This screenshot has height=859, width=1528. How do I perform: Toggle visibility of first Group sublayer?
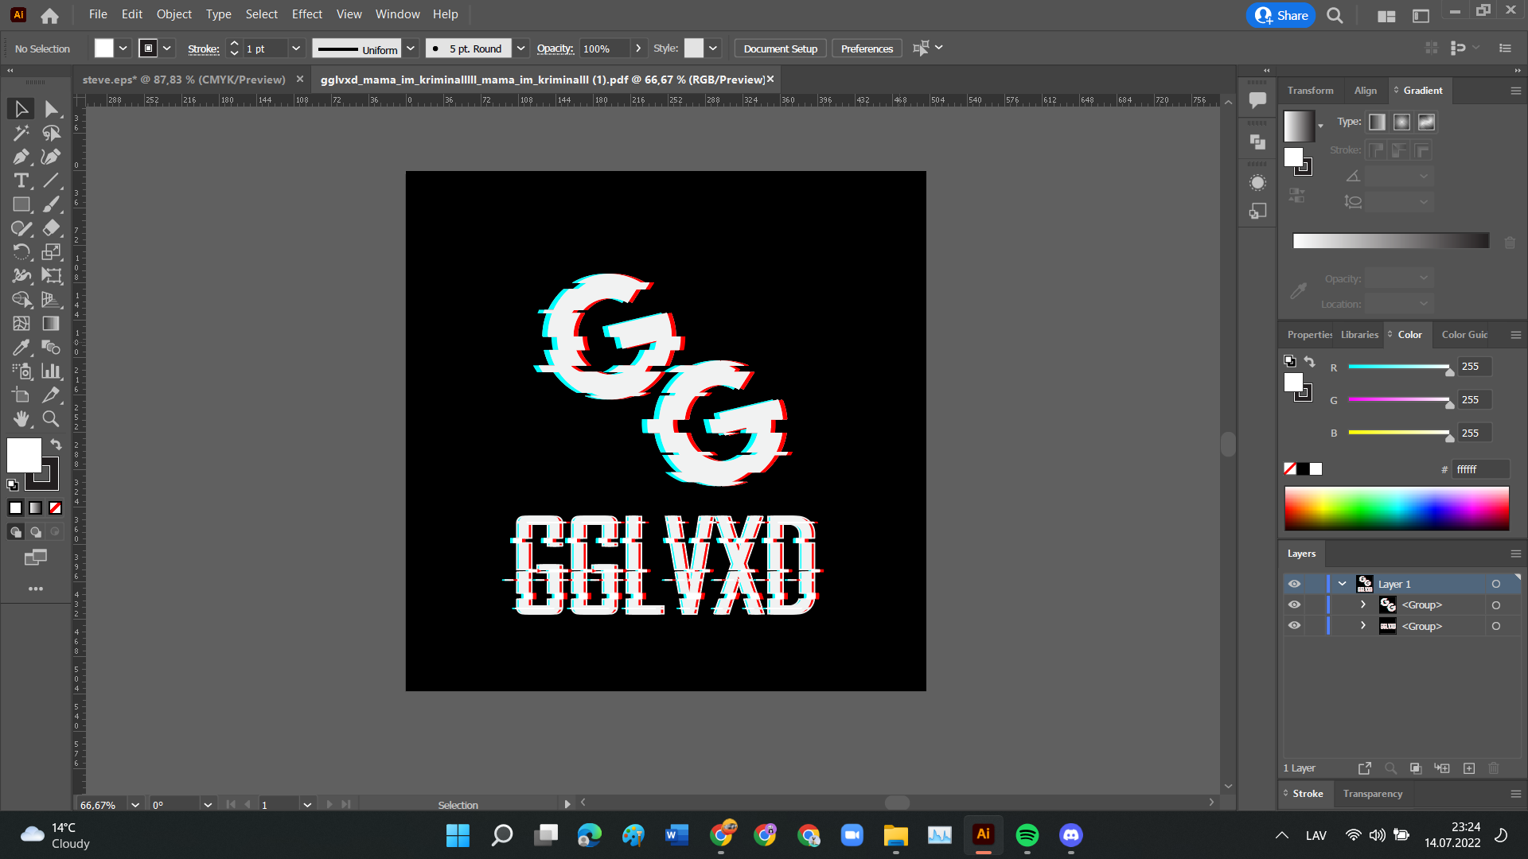click(1294, 604)
